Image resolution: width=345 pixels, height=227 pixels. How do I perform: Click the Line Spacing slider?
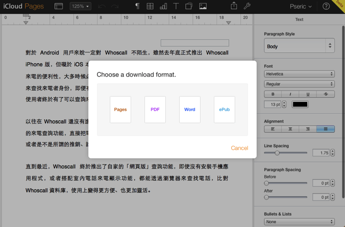point(286,153)
